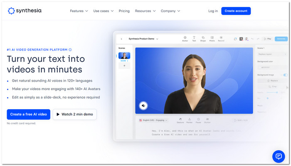291x166 pixels.
Task: Click Watch 2 min demo button
Action: (x=74, y=114)
